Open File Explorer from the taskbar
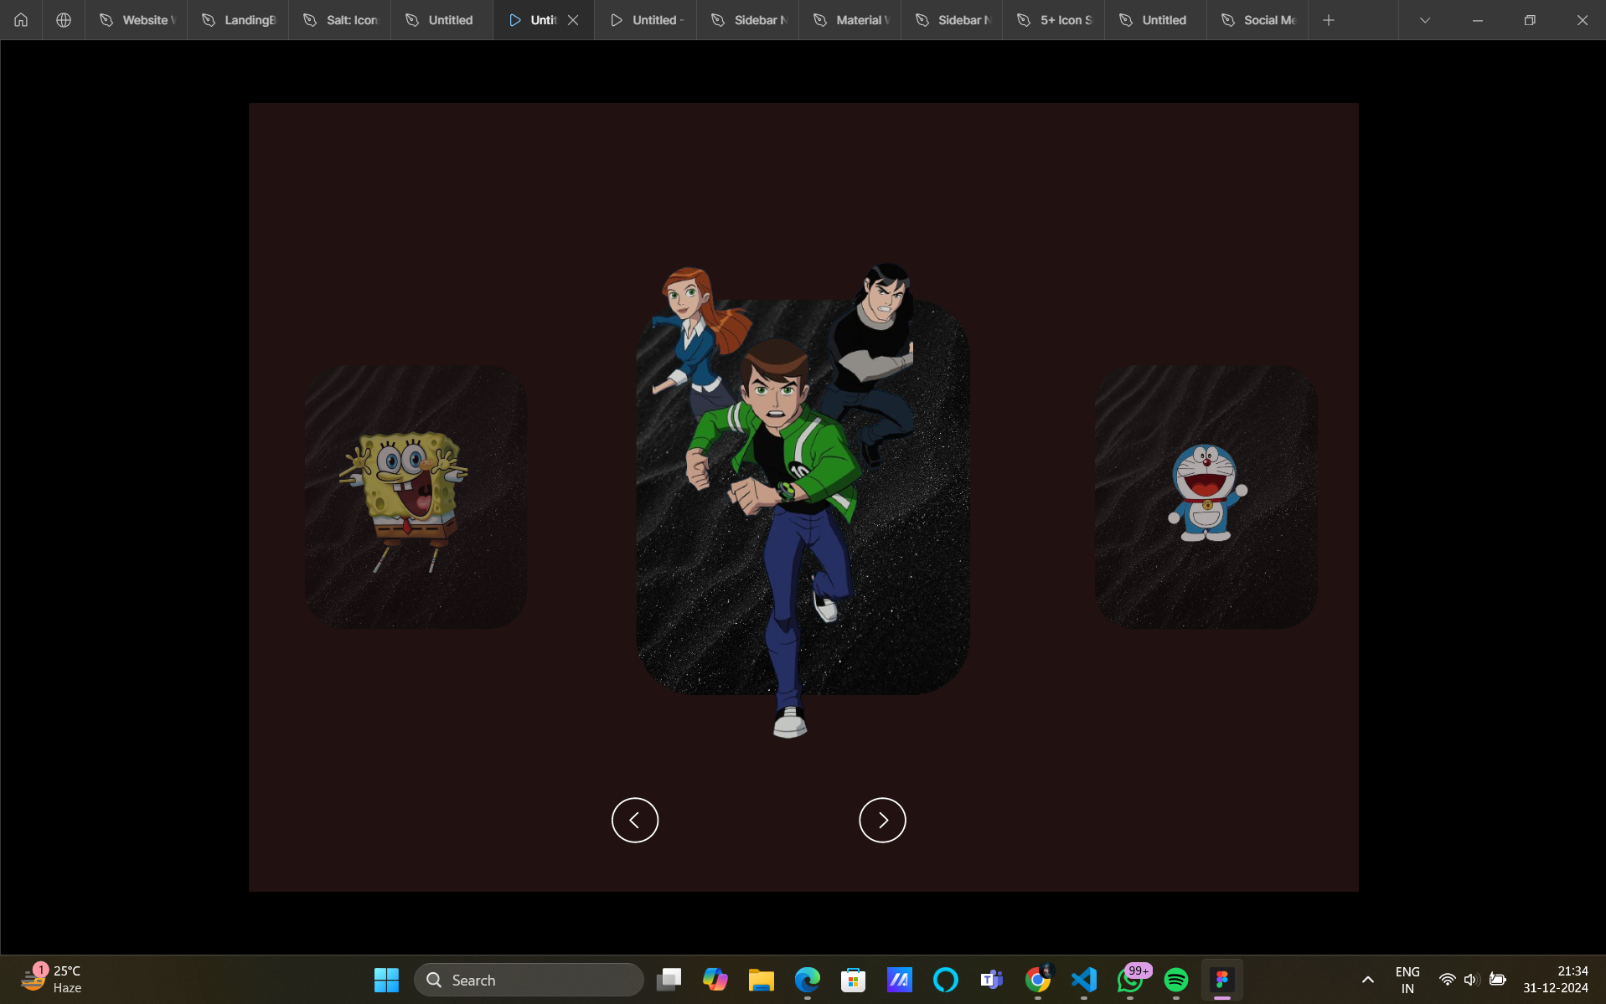The width and height of the screenshot is (1606, 1004). click(x=761, y=980)
